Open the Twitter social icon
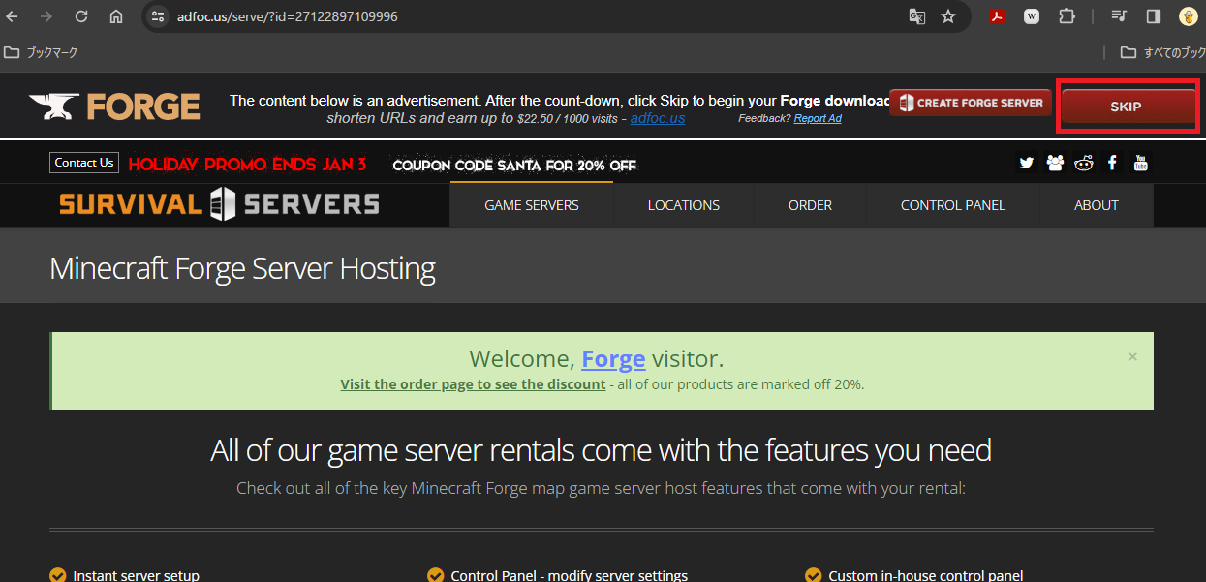The width and height of the screenshot is (1206, 582). pyautogui.click(x=1026, y=163)
